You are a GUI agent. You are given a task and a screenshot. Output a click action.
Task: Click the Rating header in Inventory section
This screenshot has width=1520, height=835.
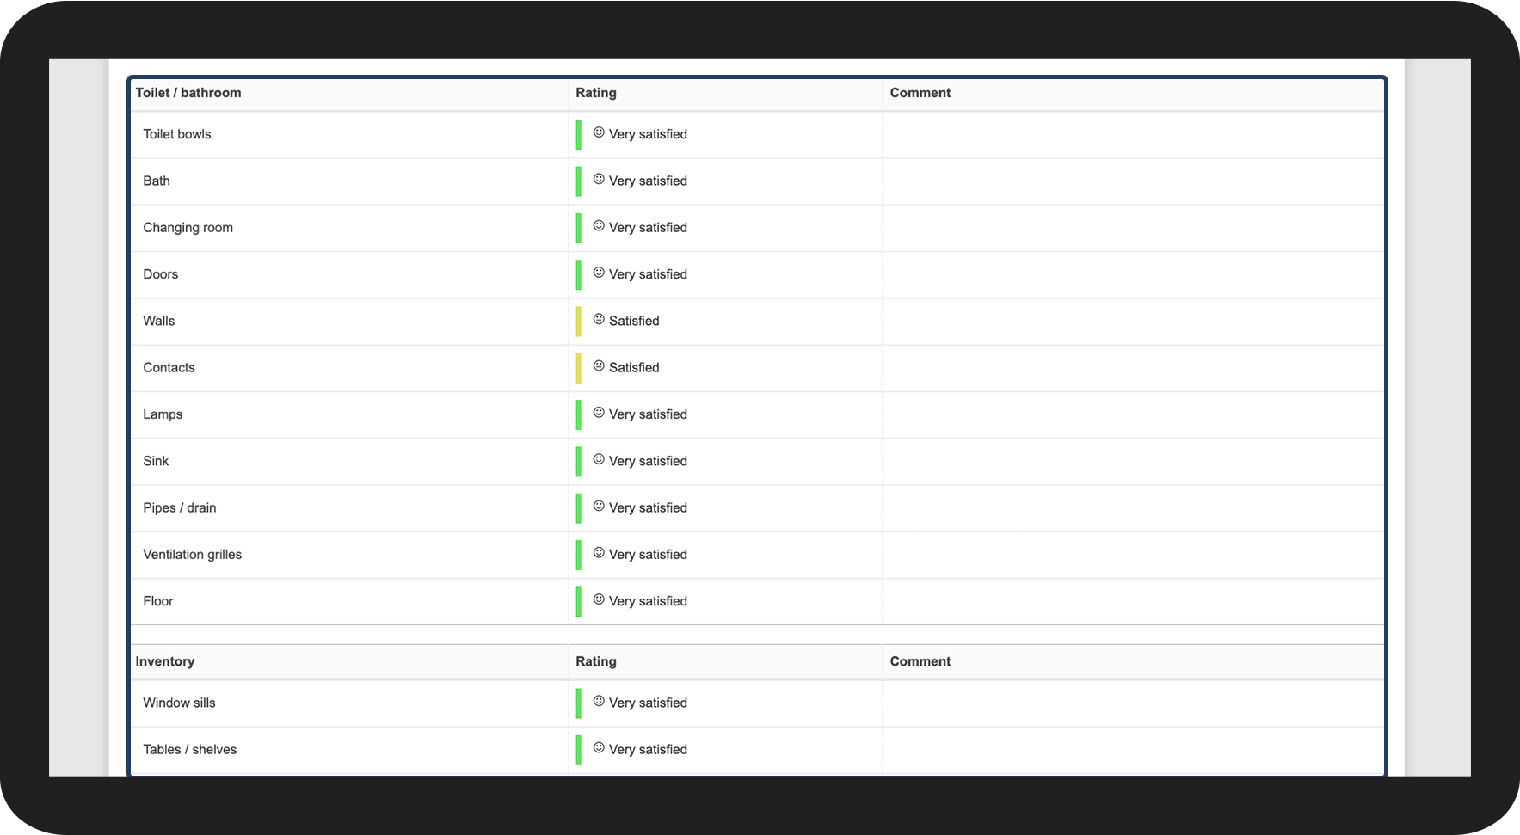click(596, 661)
